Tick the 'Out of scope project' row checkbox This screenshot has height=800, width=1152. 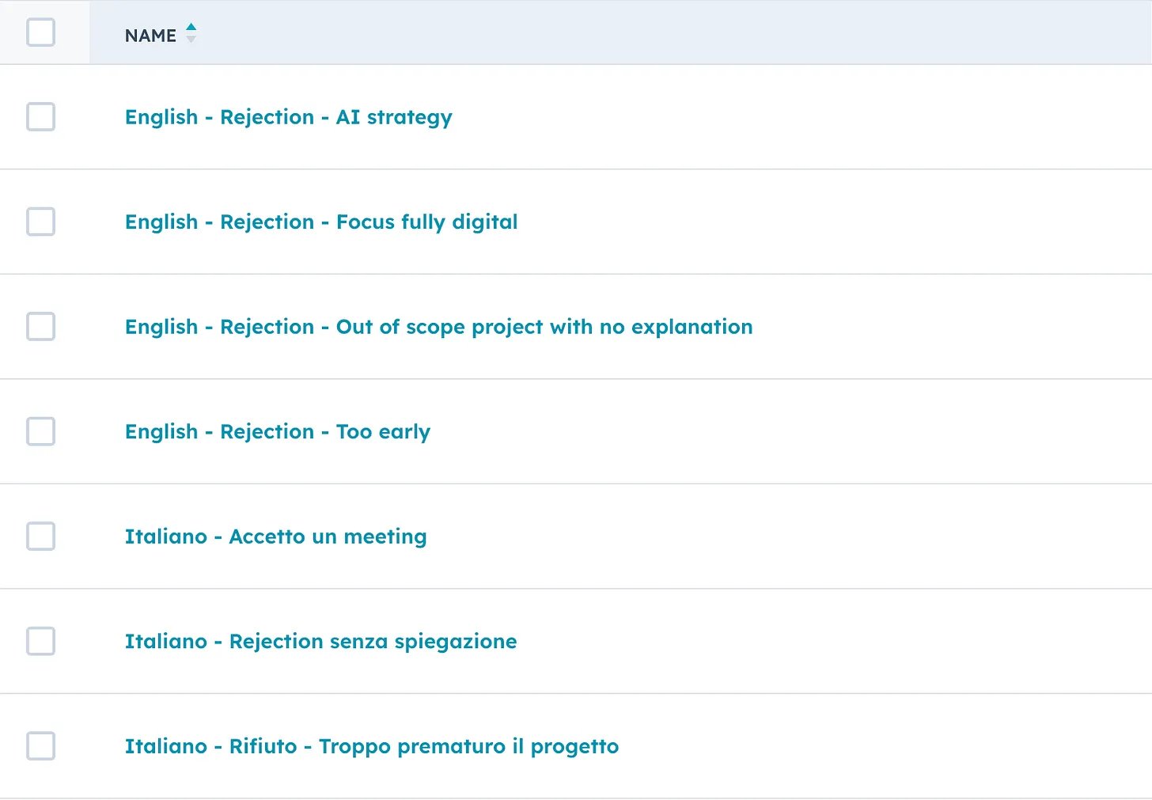click(40, 327)
